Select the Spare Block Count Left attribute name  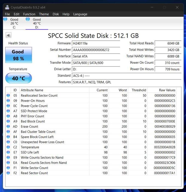[x=37, y=137]
